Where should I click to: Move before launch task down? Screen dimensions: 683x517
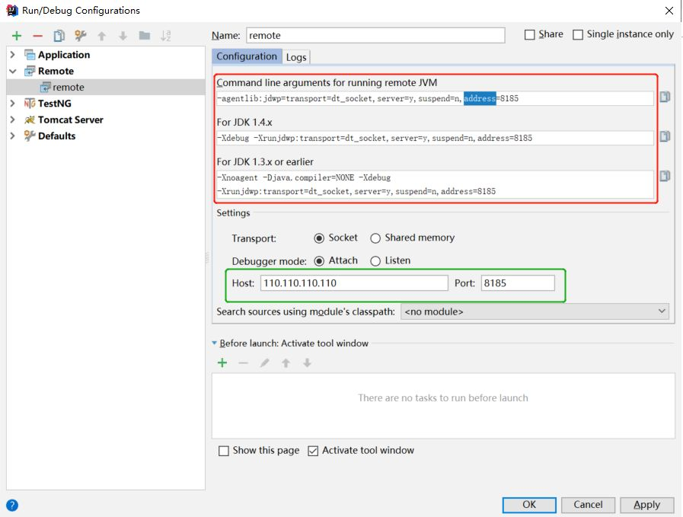pyautogui.click(x=307, y=363)
